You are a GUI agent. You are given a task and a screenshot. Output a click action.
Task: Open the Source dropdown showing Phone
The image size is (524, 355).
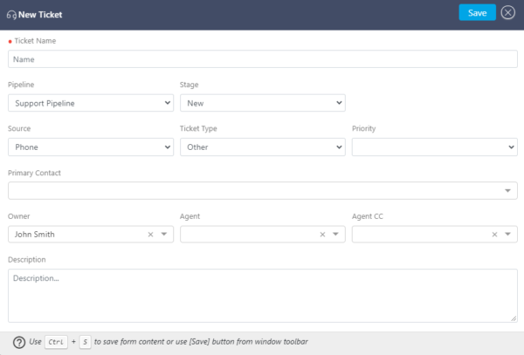[91, 147]
